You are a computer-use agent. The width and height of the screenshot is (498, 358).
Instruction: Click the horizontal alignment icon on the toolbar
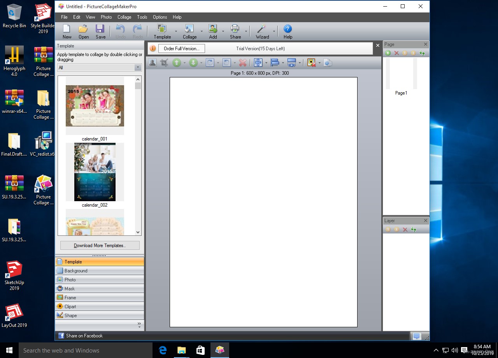tap(275, 62)
